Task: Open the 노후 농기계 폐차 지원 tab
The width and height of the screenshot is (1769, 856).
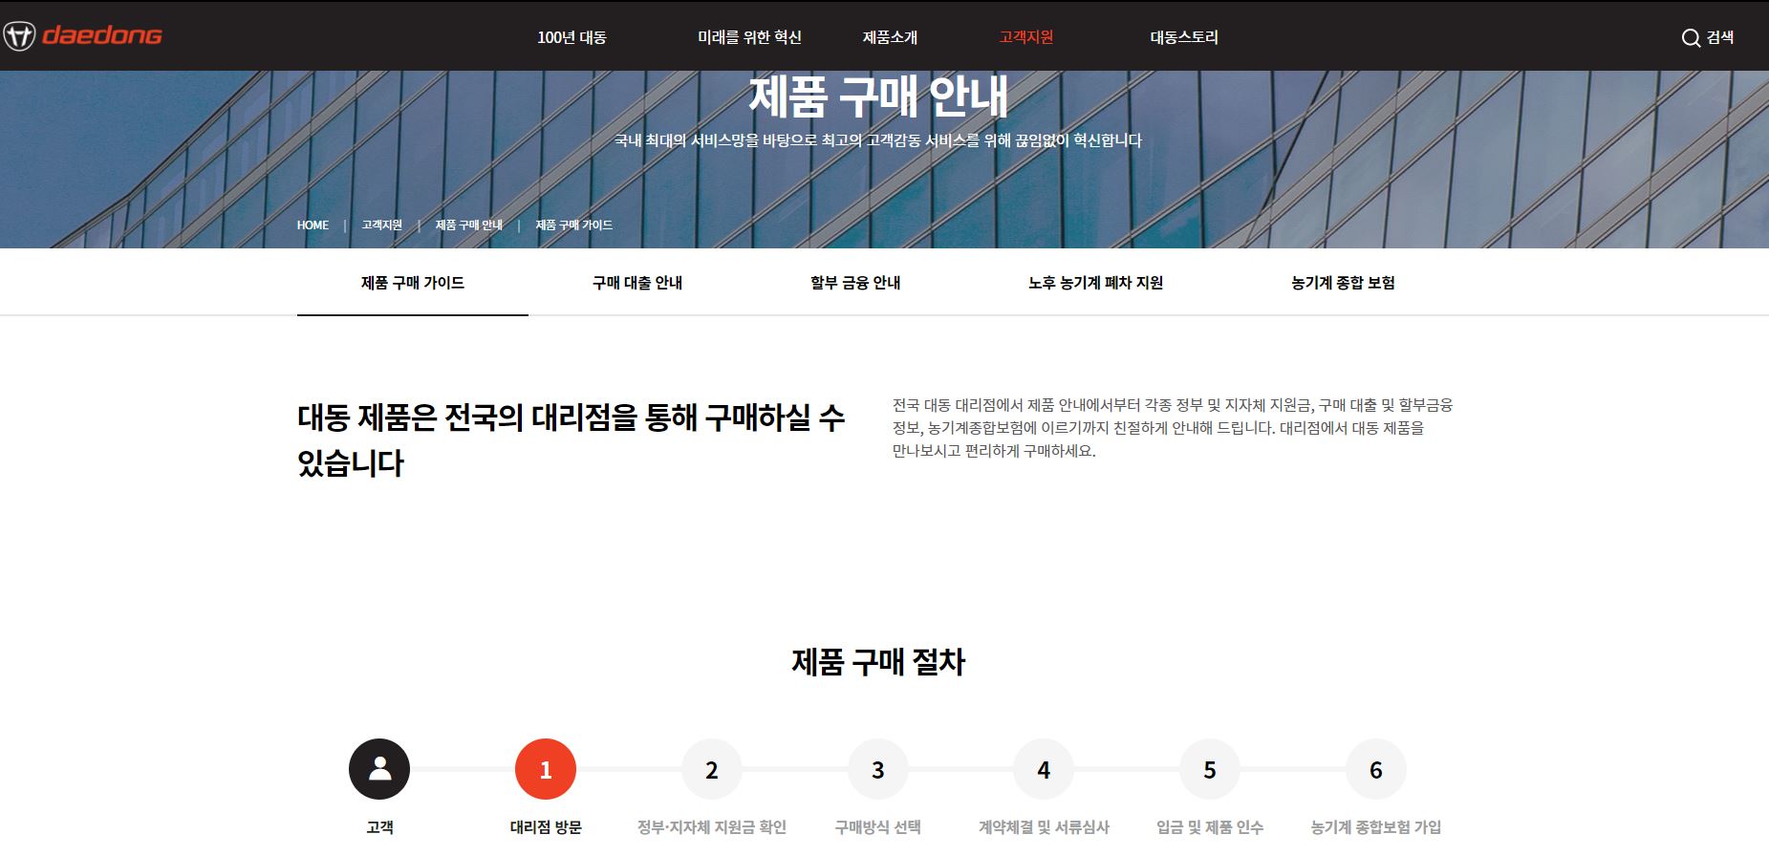Action: 1095,283
